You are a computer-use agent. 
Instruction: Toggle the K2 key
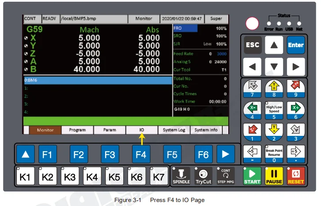click(x=48, y=176)
